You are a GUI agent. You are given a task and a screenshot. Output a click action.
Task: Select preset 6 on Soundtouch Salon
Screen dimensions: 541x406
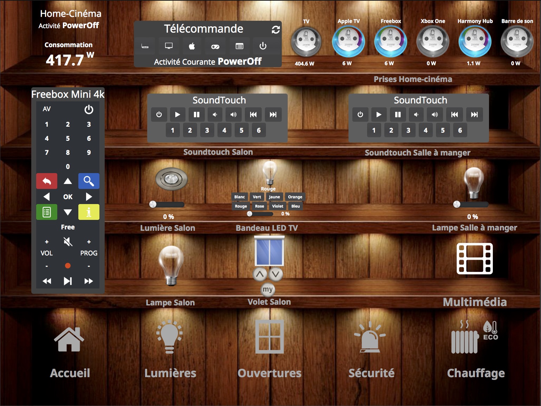259,130
